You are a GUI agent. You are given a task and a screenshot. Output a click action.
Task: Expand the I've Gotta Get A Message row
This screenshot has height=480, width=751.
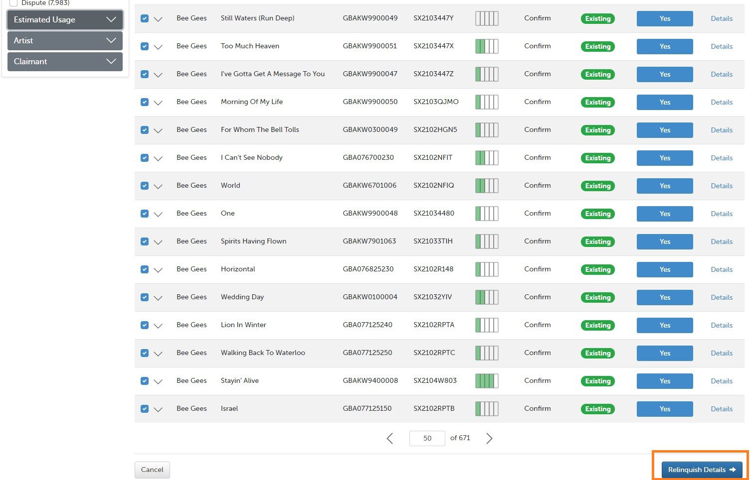pos(158,75)
